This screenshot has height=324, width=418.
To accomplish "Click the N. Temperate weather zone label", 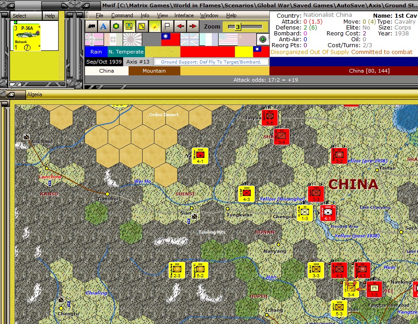I will 126,52.
